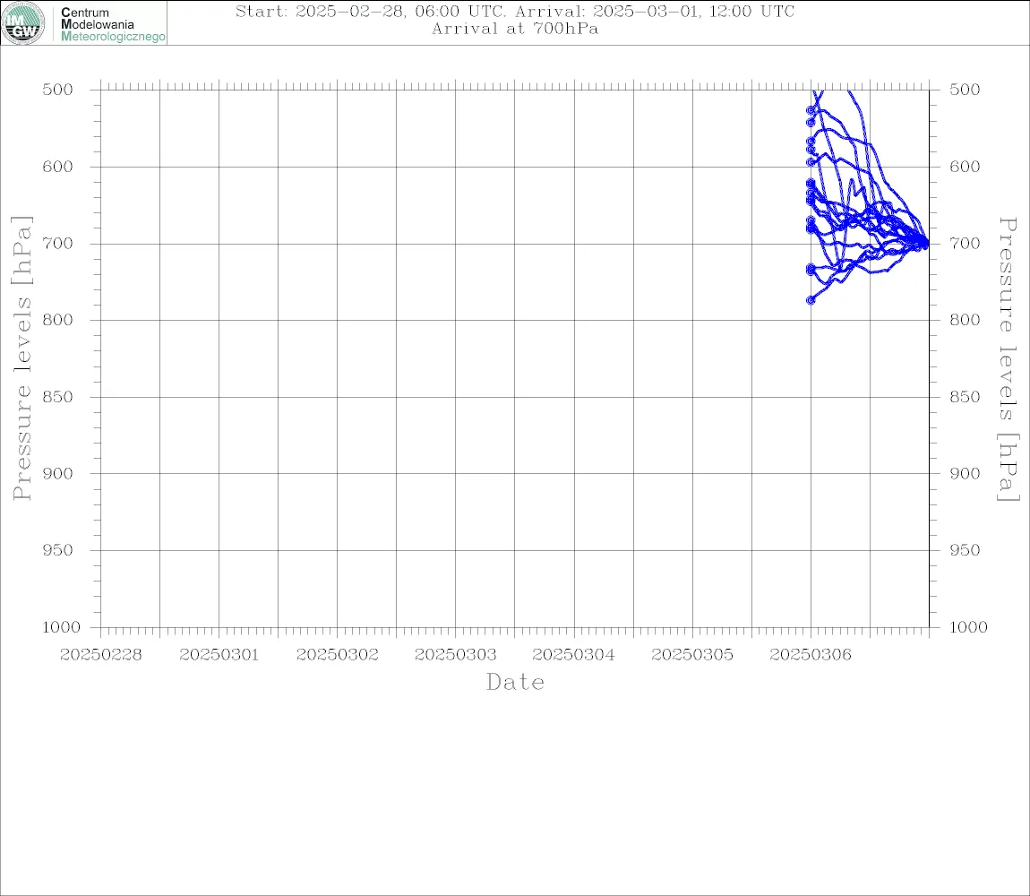Click the 20250228 date label
This screenshot has height=896, width=1030.
100,655
